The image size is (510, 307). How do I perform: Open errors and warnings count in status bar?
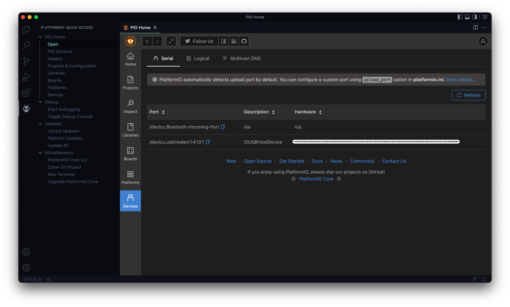click(32, 279)
